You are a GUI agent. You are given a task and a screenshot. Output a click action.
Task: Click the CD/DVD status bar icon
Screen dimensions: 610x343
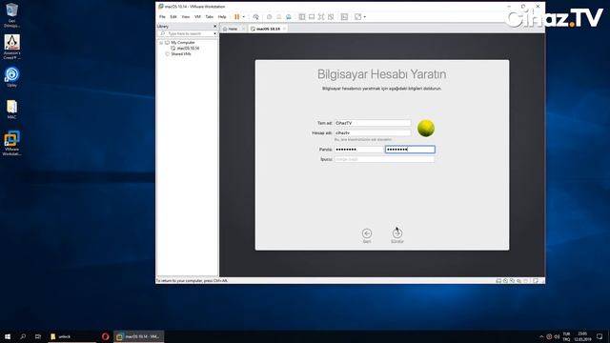pyautogui.click(x=505, y=281)
